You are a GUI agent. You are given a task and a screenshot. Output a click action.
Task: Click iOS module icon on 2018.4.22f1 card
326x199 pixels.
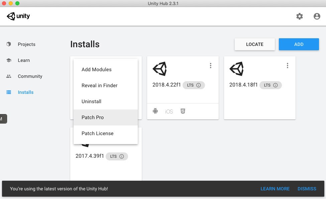(169, 111)
